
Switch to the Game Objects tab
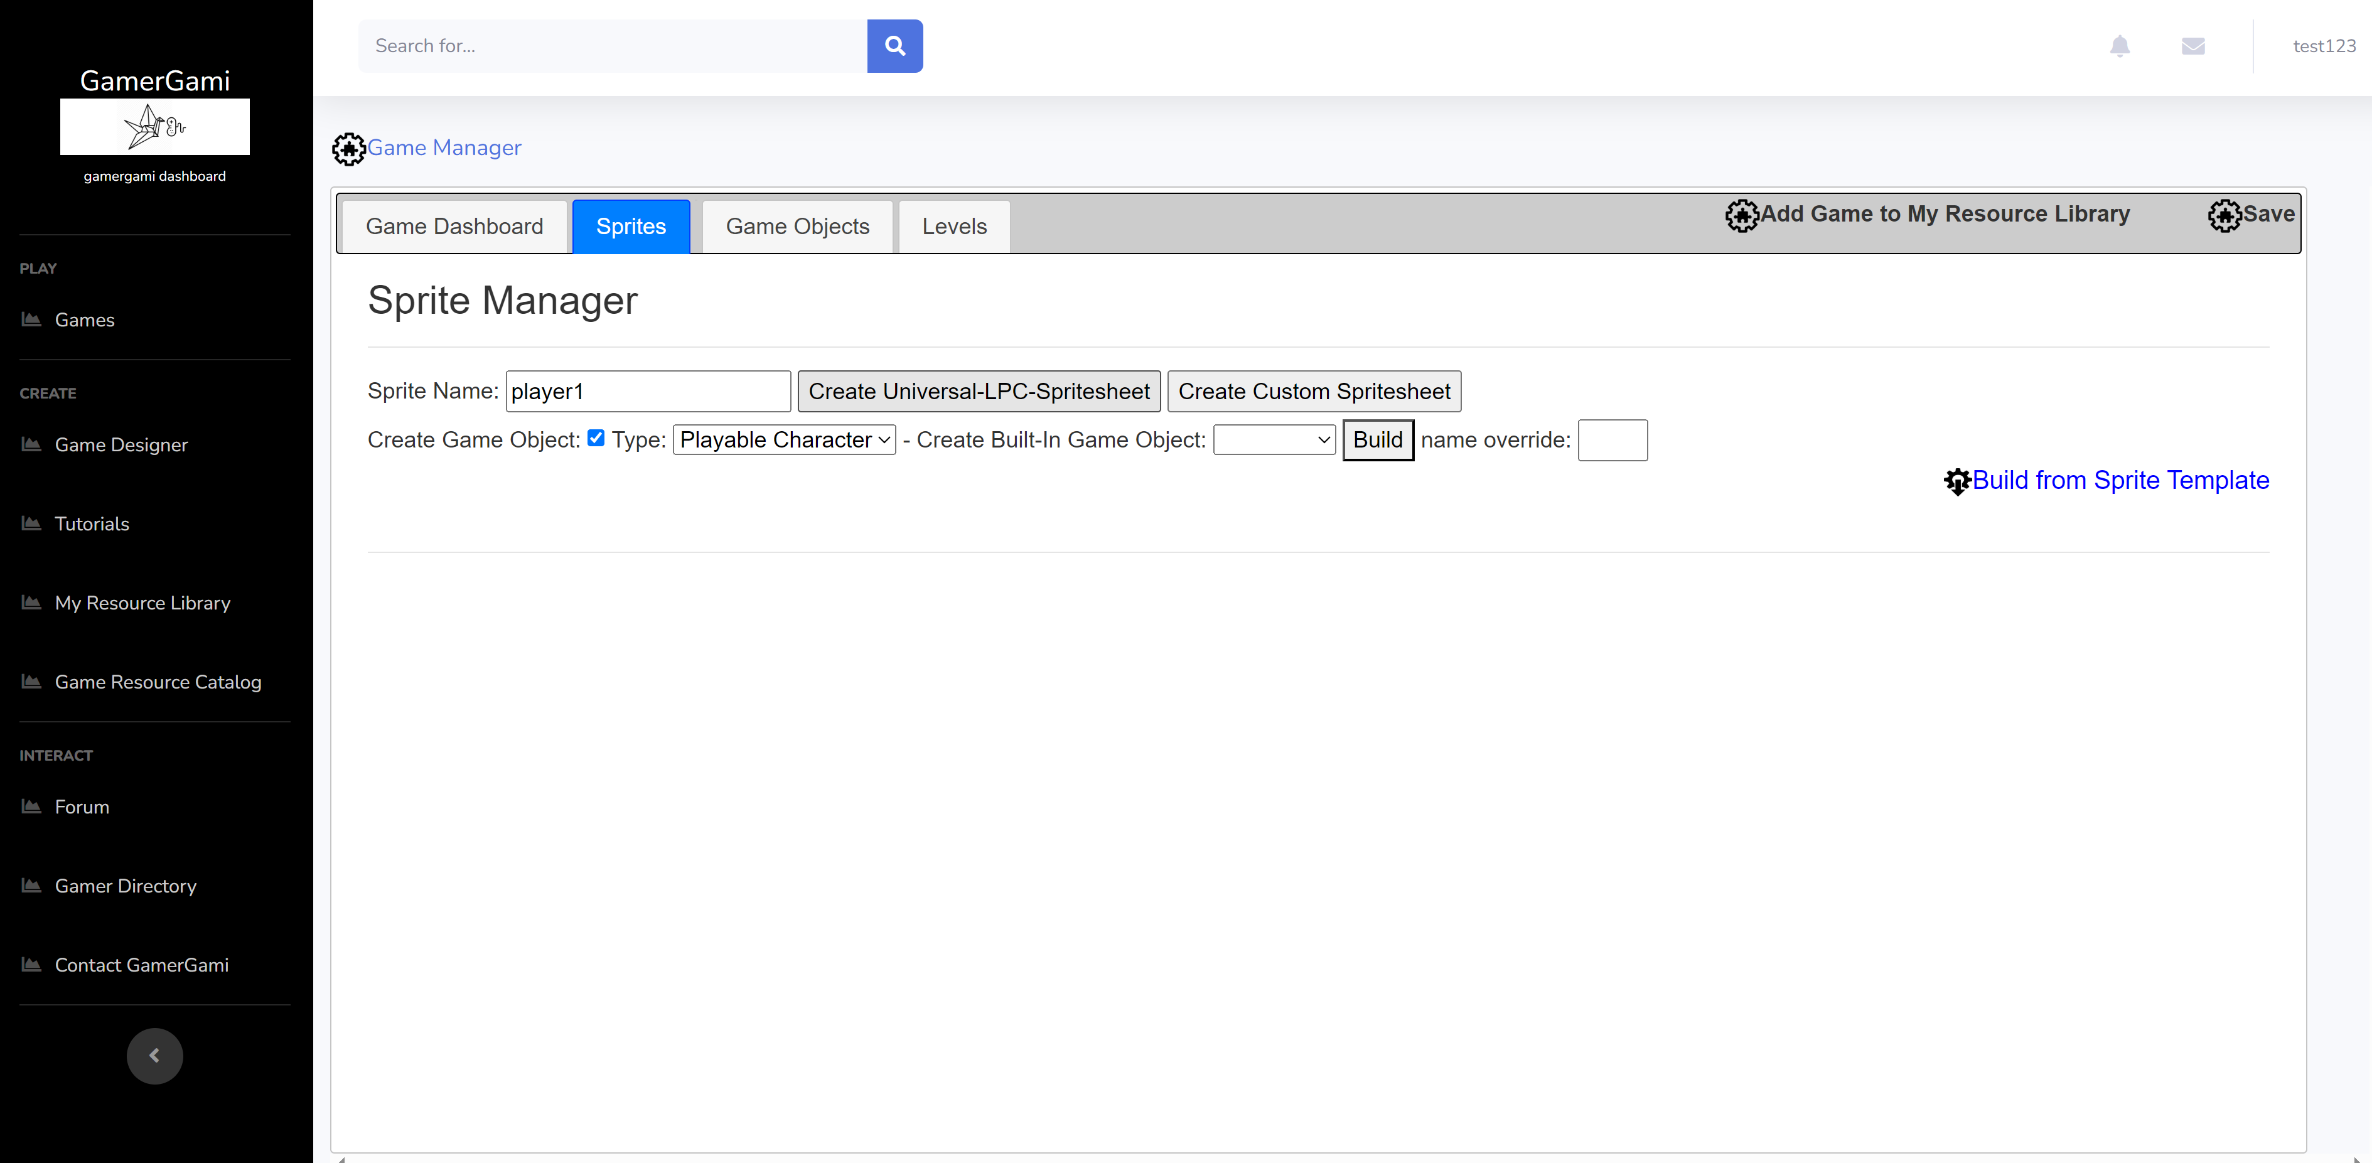[x=797, y=227]
